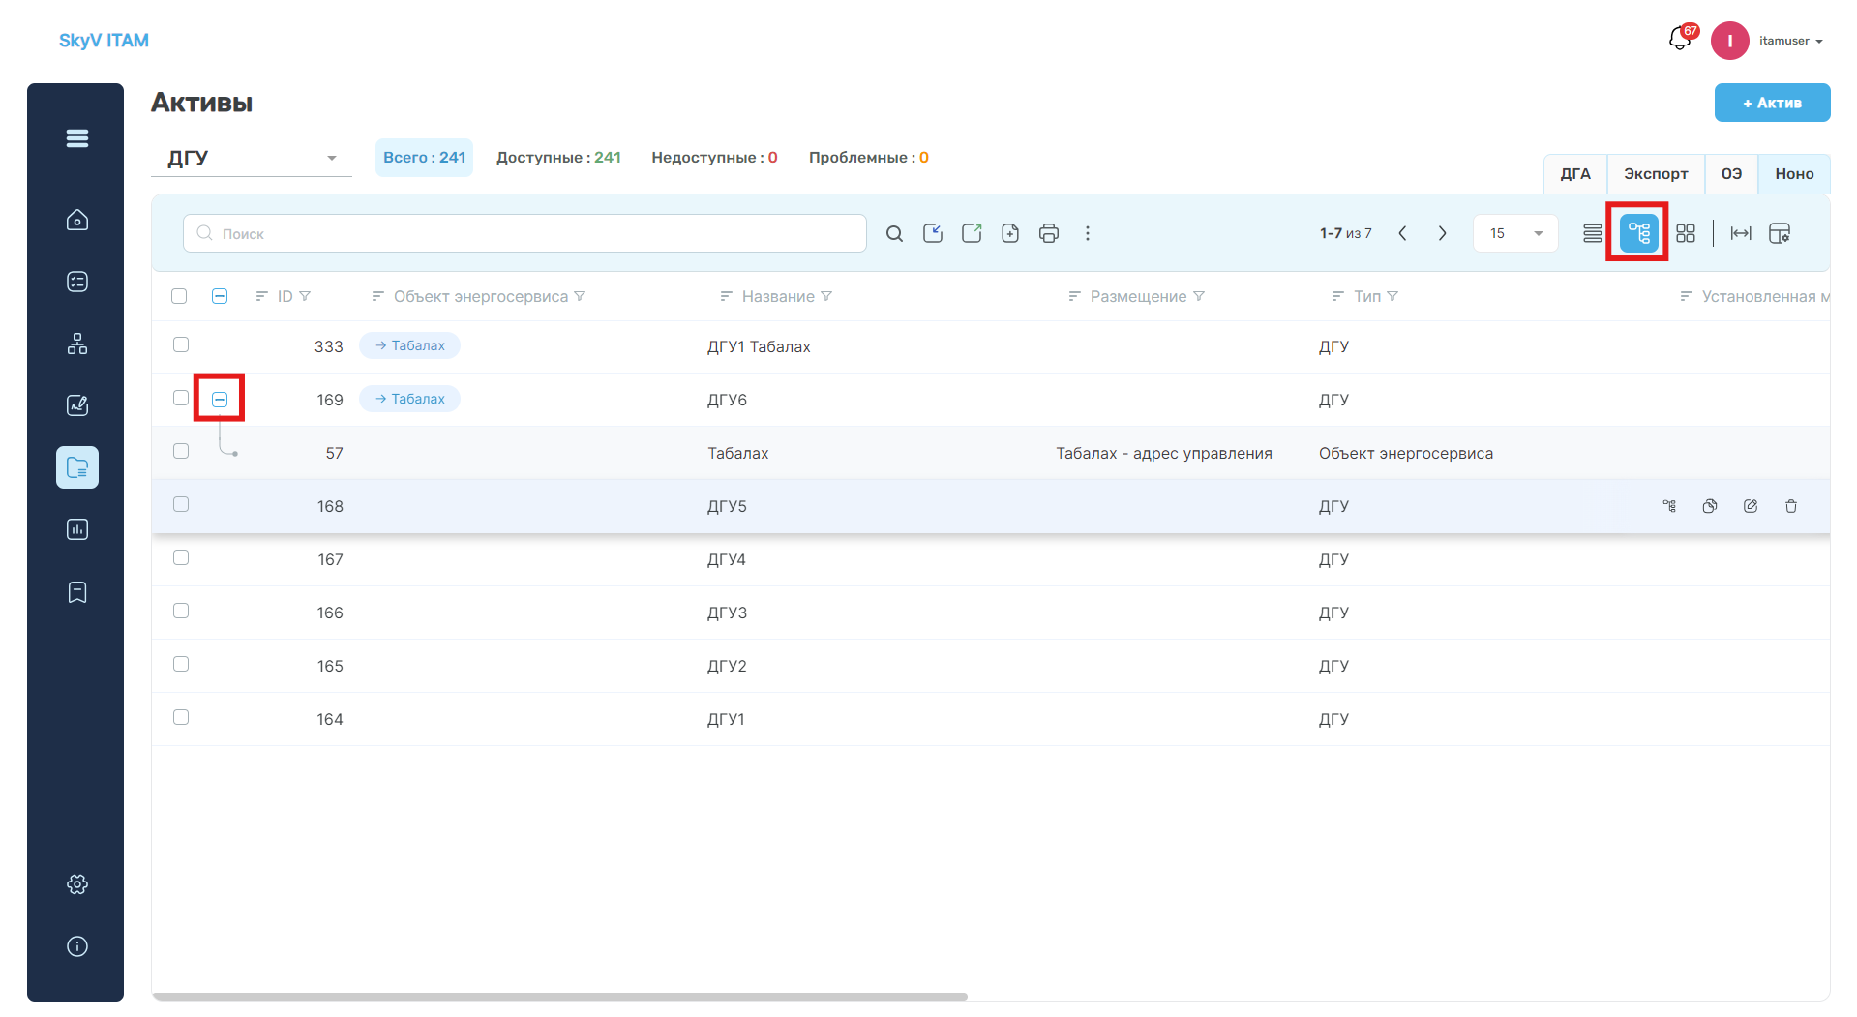Delete asset ДГУ5 via trash icon
The width and height of the screenshot is (1857, 1017).
(1791, 506)
